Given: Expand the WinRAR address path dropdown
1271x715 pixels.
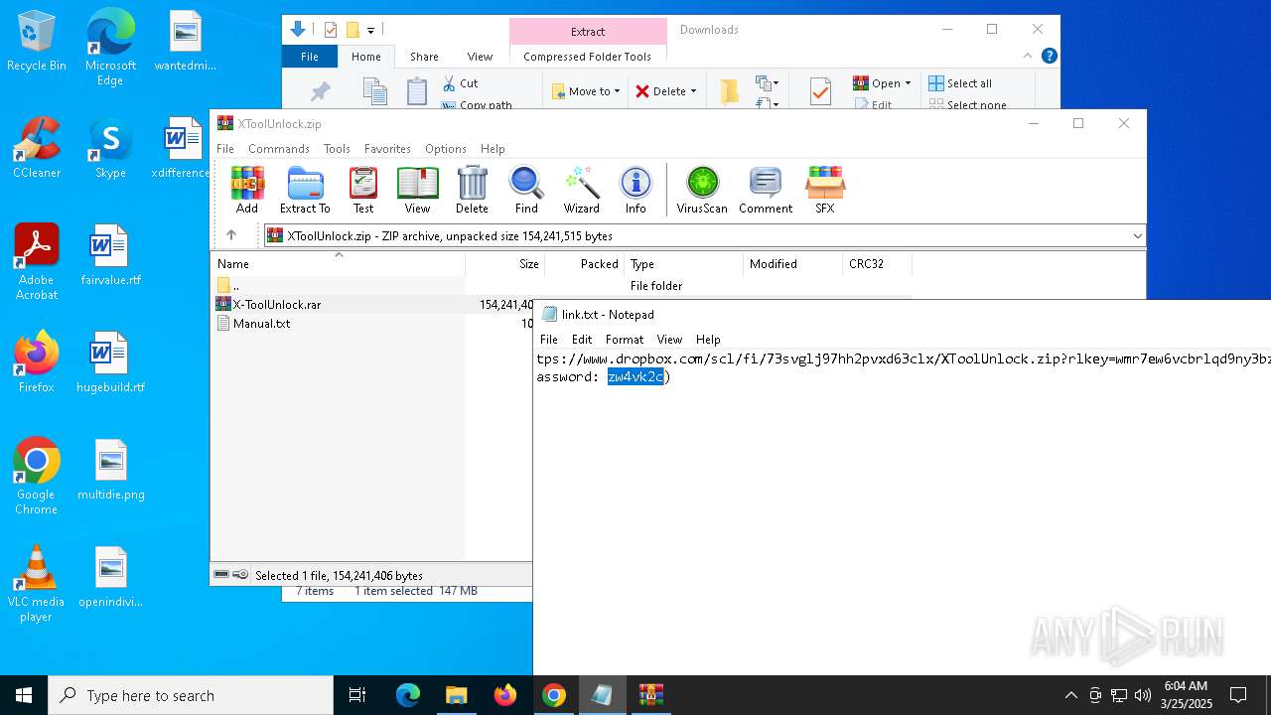Looking at the screenshot, I should click(1137, 236).
